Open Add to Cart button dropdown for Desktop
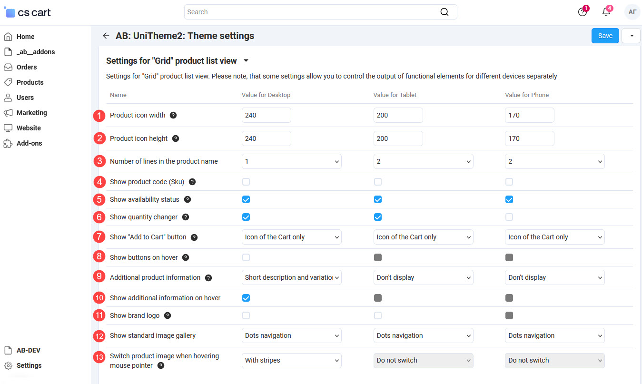The width and height of the screenshot is (642, 384). (292, 237)
